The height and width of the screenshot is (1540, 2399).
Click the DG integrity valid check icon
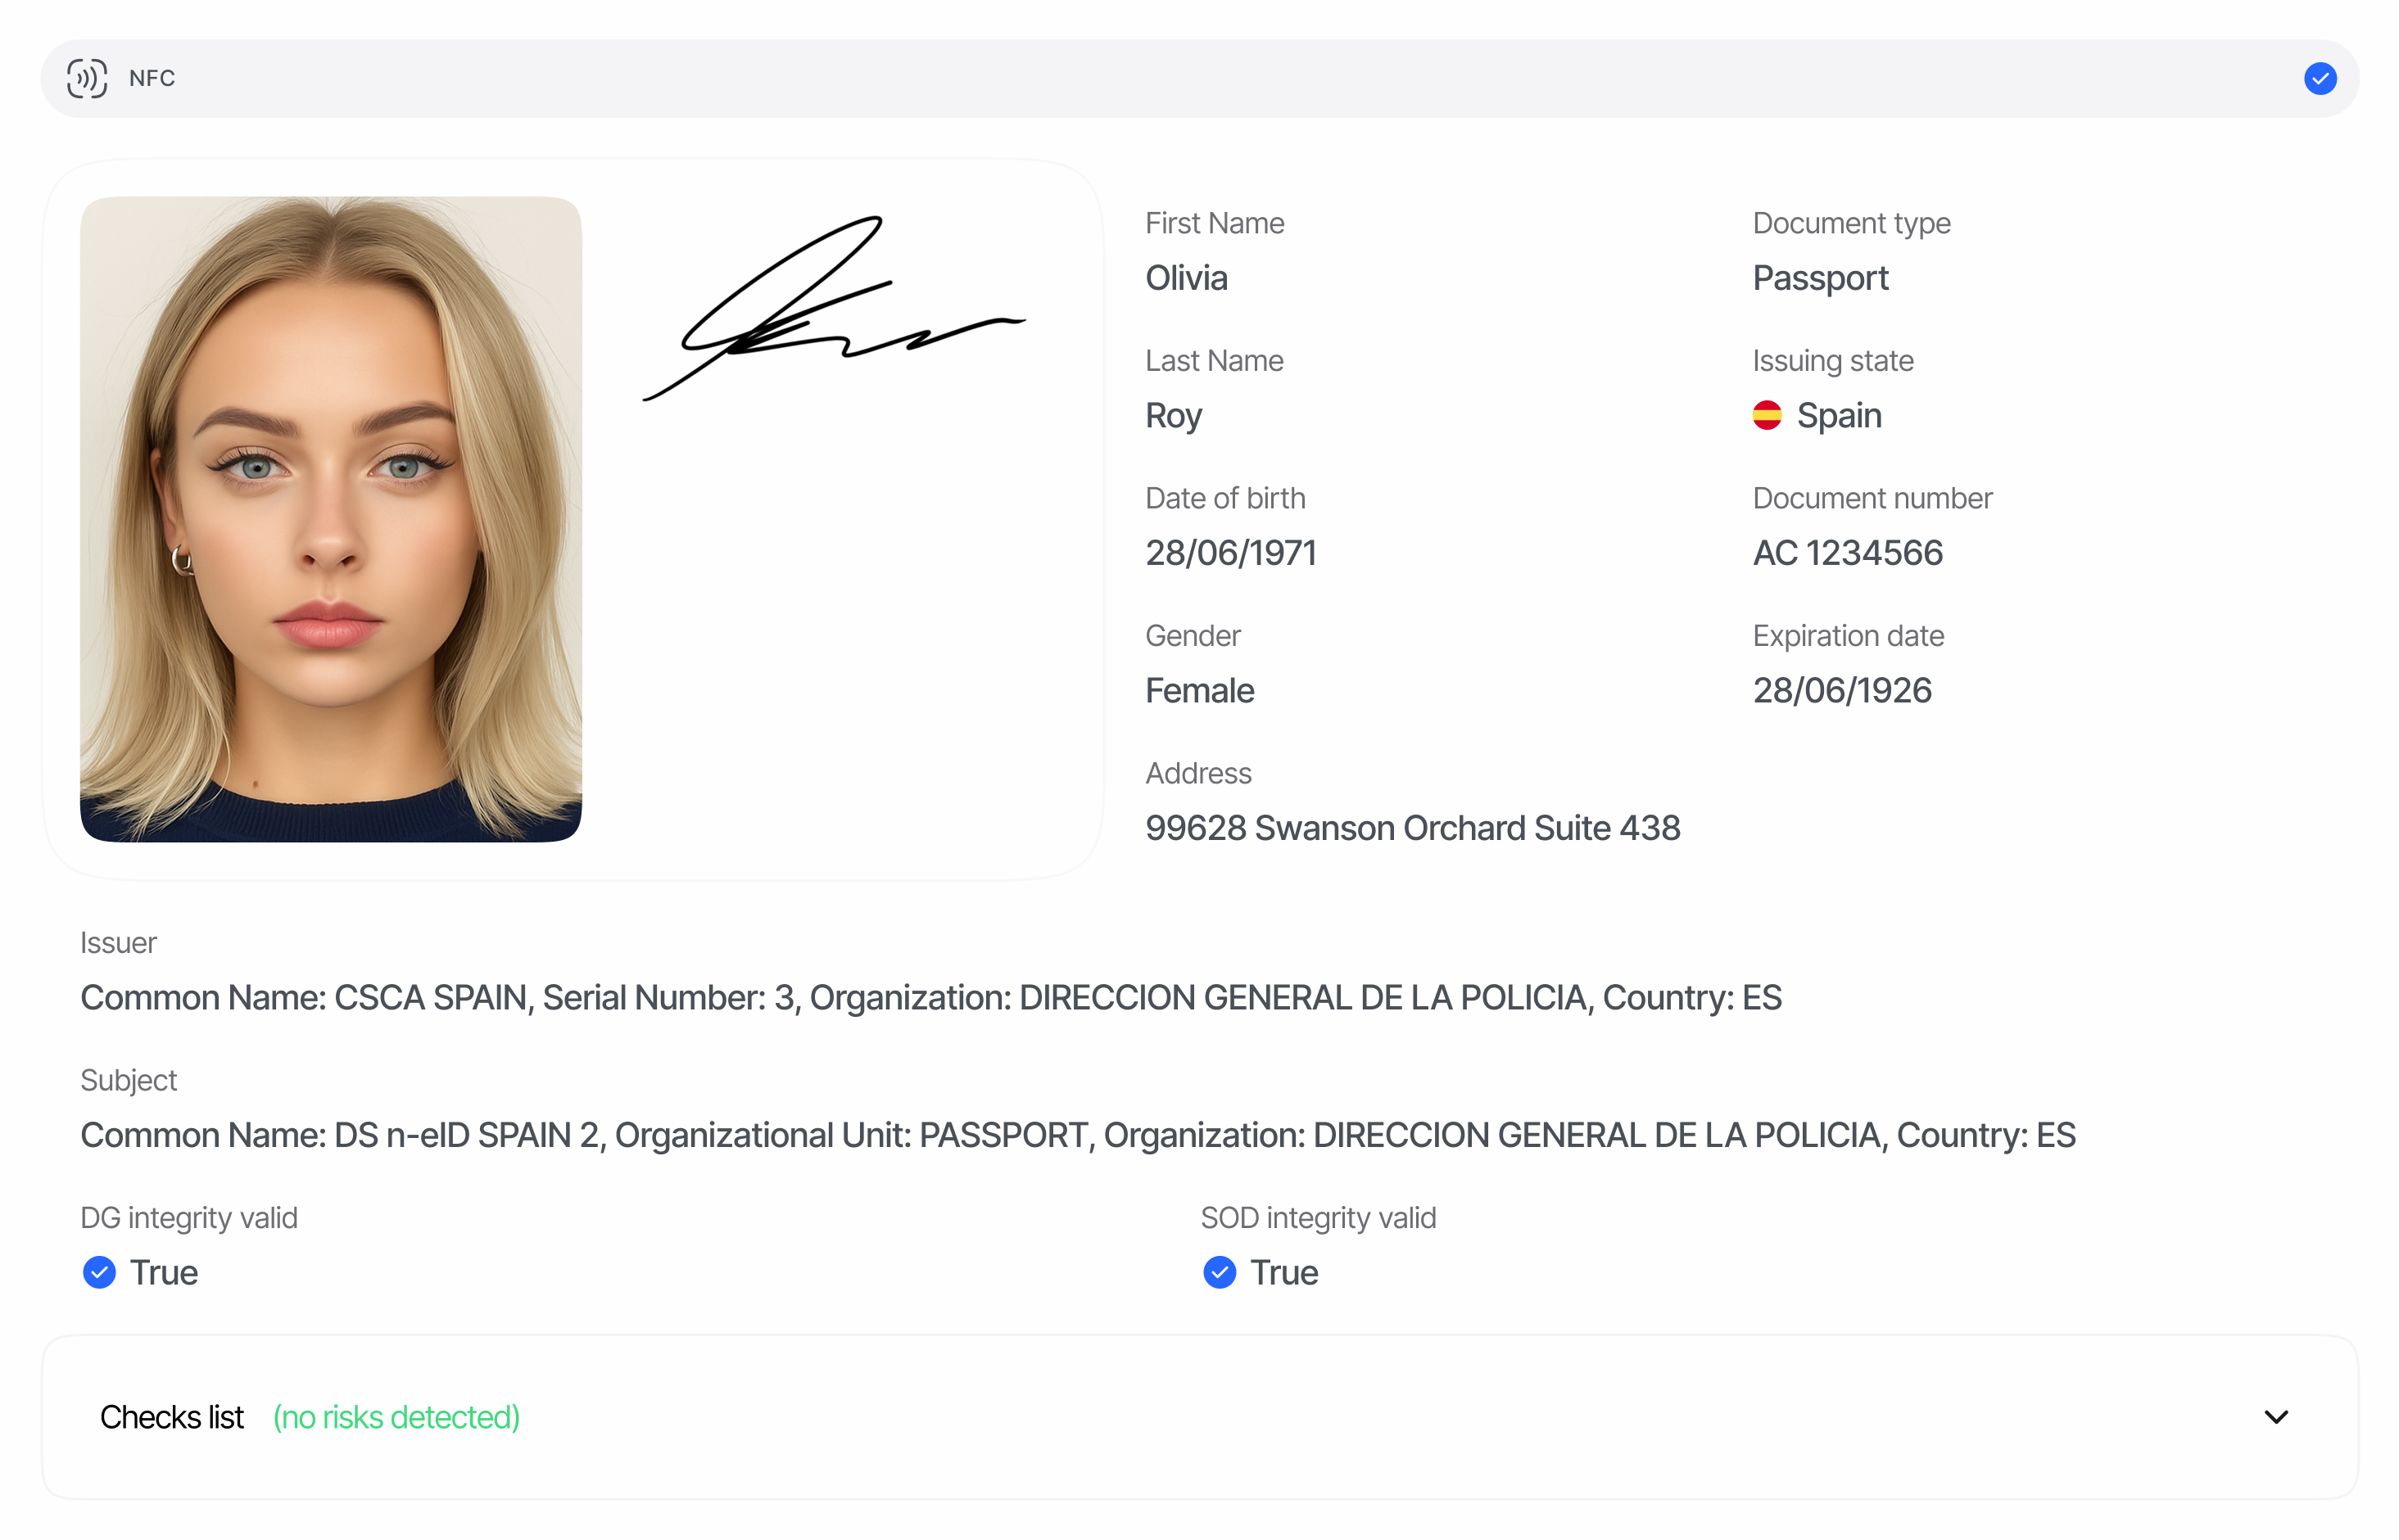[x=99, y=1272]
